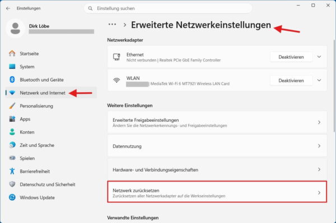Open the Datennutzung entry

pos(217,146)
